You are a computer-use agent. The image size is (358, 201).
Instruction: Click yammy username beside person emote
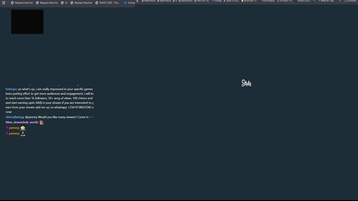click(x=14, y=133)
